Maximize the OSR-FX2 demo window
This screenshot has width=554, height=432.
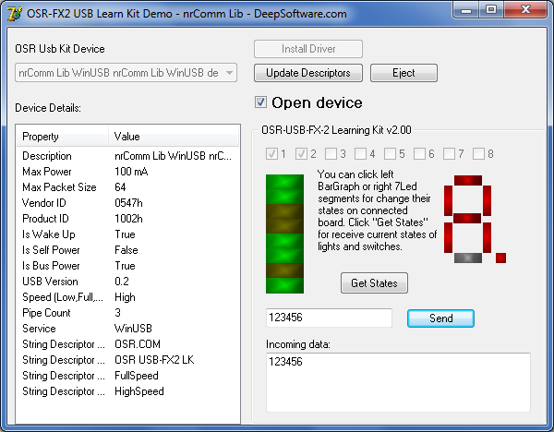(491, 10)
